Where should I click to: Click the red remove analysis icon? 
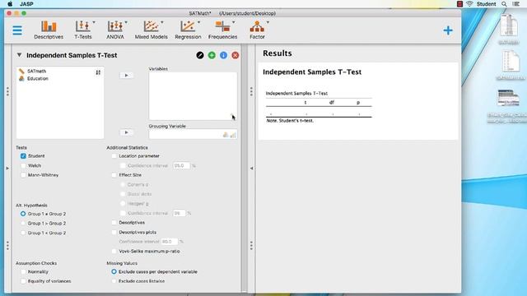[236, 55]
